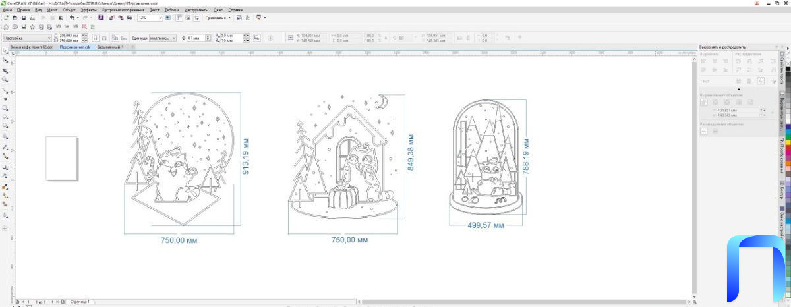Click the Undo arrow icon
Image resolution: width=791 pixels, height=307 pixels.
[x=72, y=17]
